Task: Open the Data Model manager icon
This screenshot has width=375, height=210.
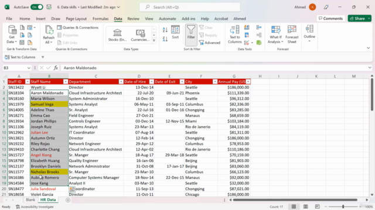Action: tap(259, 43)
